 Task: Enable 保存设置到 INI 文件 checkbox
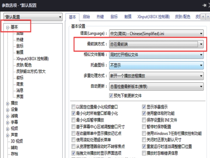pos(144,120)
